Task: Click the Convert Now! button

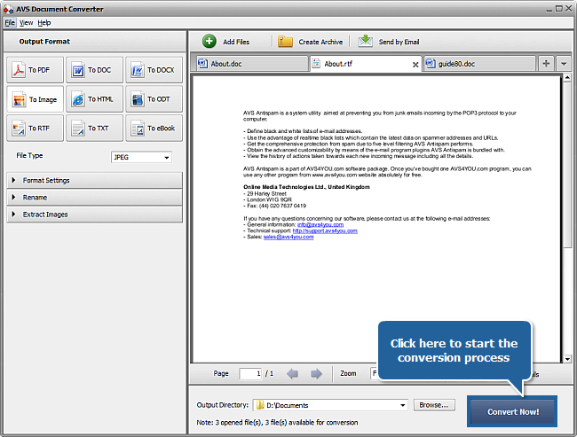Action: tap(512, 411)
